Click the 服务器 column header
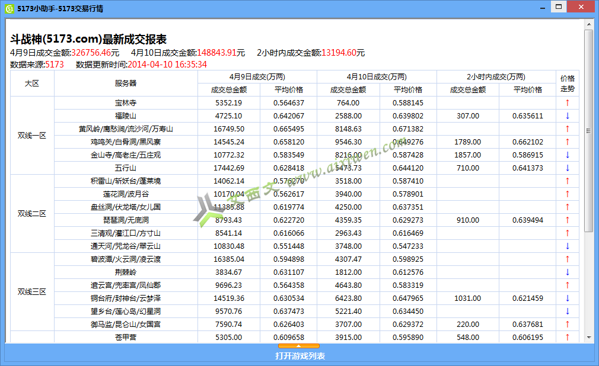The image size is (599, 366). pos(126,83)
